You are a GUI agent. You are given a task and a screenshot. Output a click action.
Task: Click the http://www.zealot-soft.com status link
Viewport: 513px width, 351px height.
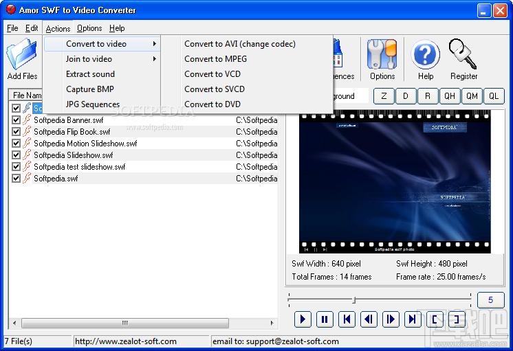(126, 341)
